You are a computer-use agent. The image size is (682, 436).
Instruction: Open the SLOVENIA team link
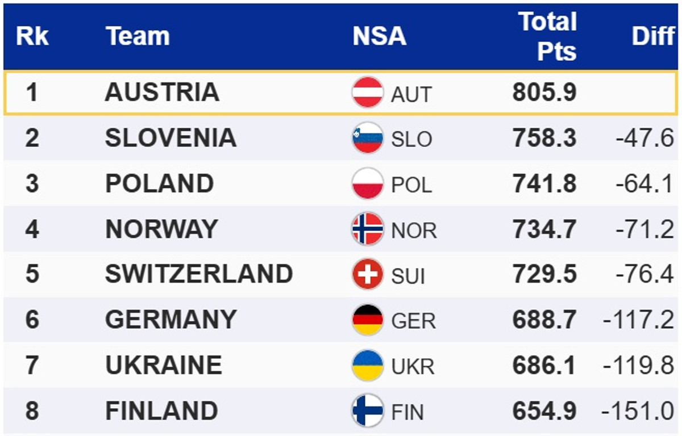click(x=170, y=138)
